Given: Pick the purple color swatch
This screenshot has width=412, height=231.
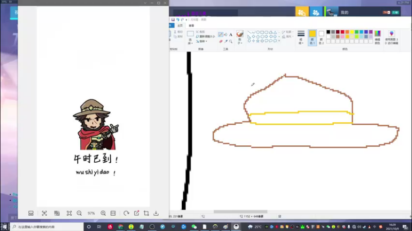Looking at the screenshot, I should (x=371, y=32).
